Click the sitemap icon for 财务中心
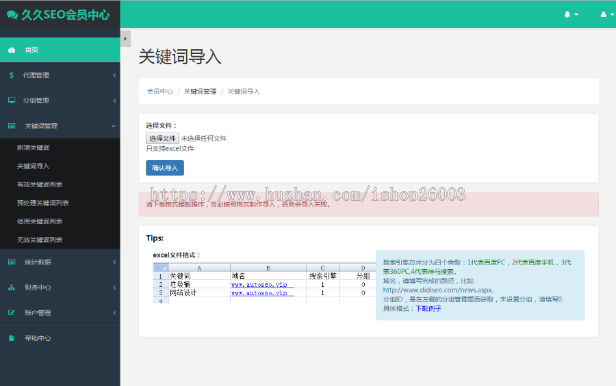The height and width of the screenshot is (386, 616). coord(12,288)
